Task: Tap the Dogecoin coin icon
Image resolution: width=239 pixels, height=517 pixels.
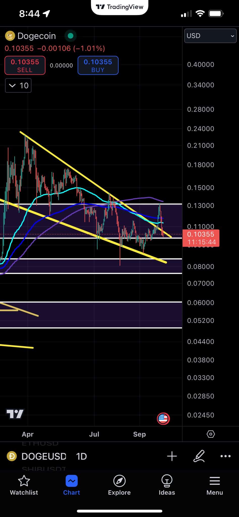Action: point(10,36)
